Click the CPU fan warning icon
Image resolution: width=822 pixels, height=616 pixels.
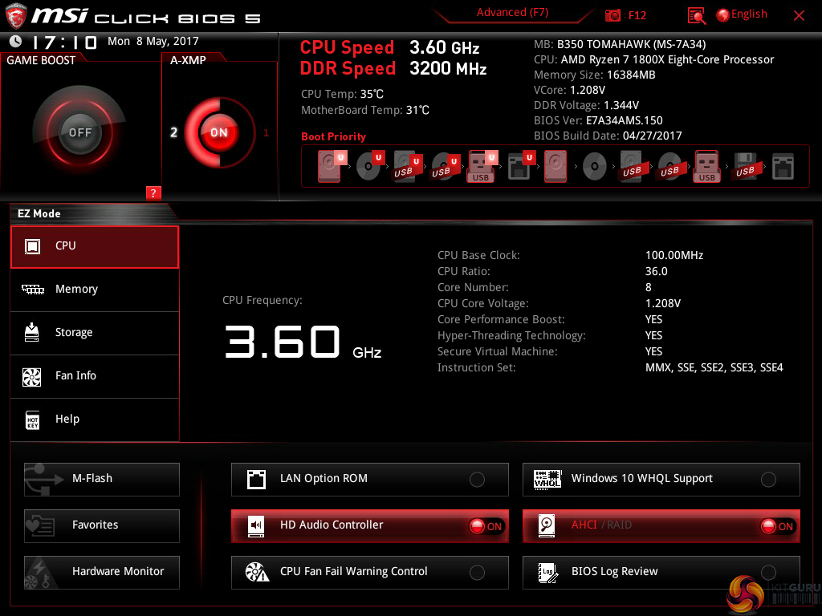[x=257, y=572]
